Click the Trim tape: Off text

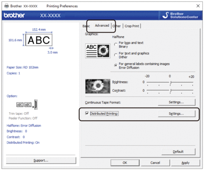(19, 113)
